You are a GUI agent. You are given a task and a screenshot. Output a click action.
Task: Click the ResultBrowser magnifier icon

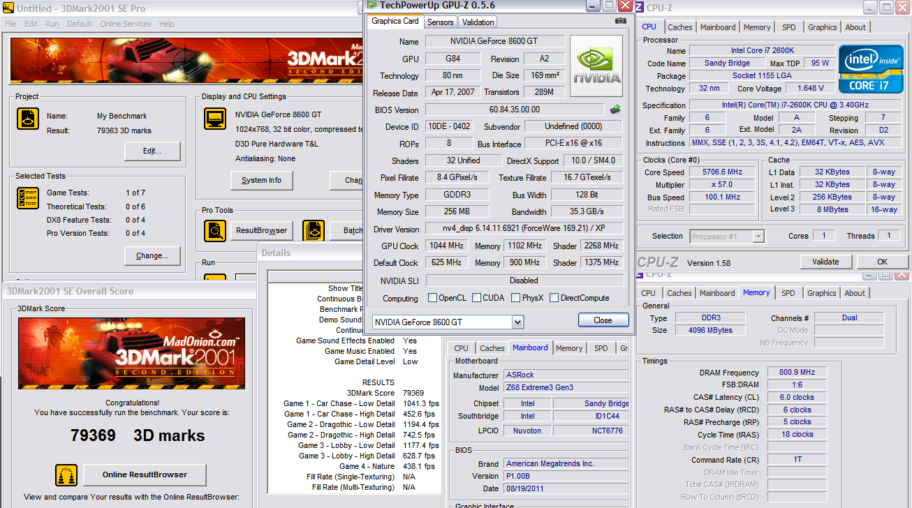(216, 230)
